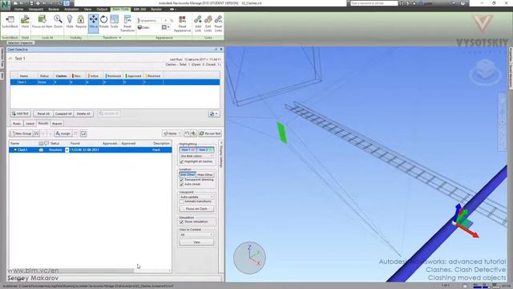
Task: Open the View in Context All dropdown
Action: (x=196, y=234)
